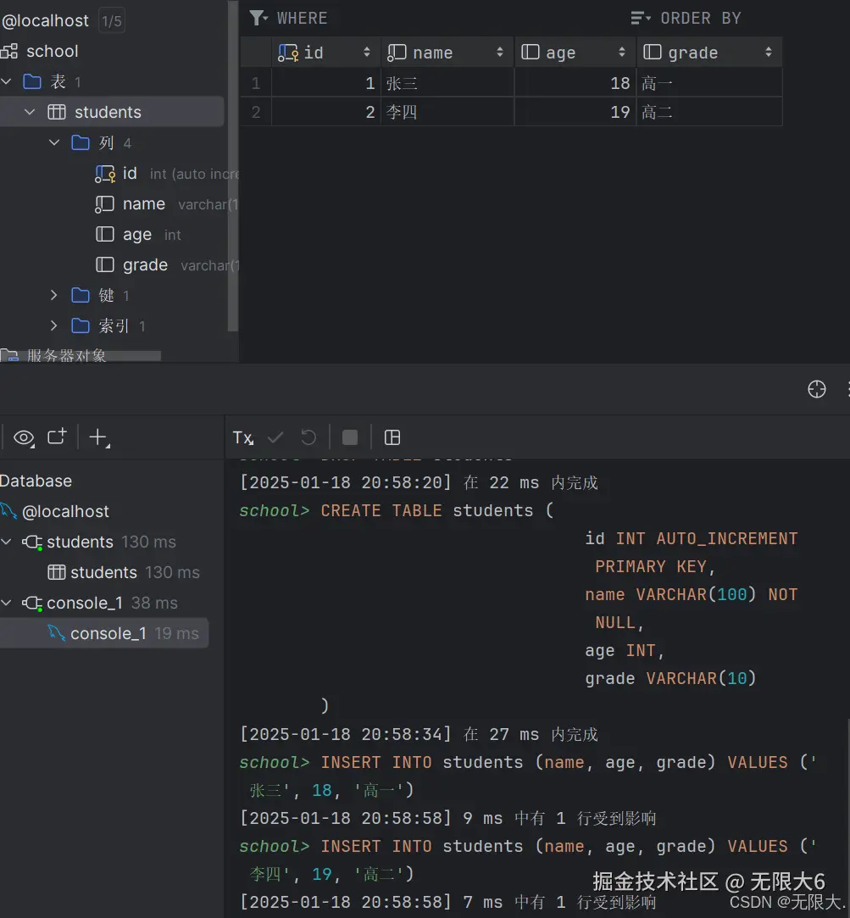Click the rollback arrow icon
Screen dimensions: 850x918
click(x=308, y=437)
